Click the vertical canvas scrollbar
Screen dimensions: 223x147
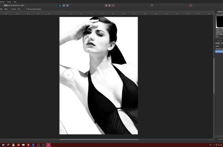(214, 76)
